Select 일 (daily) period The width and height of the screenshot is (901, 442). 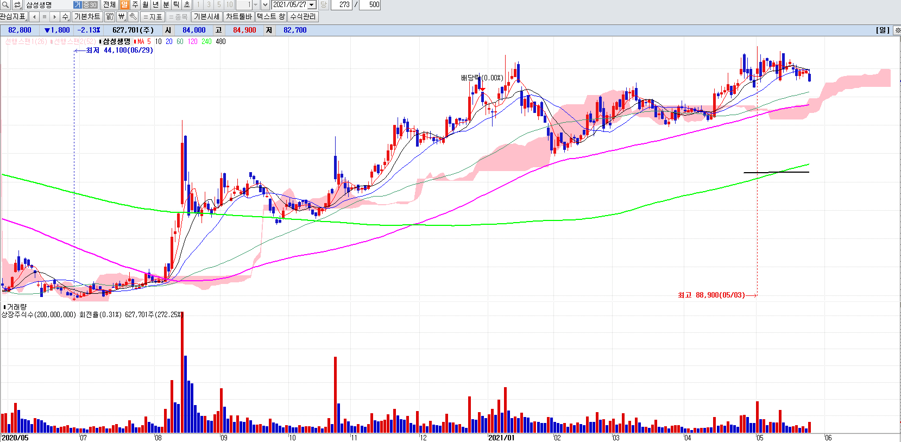(x=125, y=5)
